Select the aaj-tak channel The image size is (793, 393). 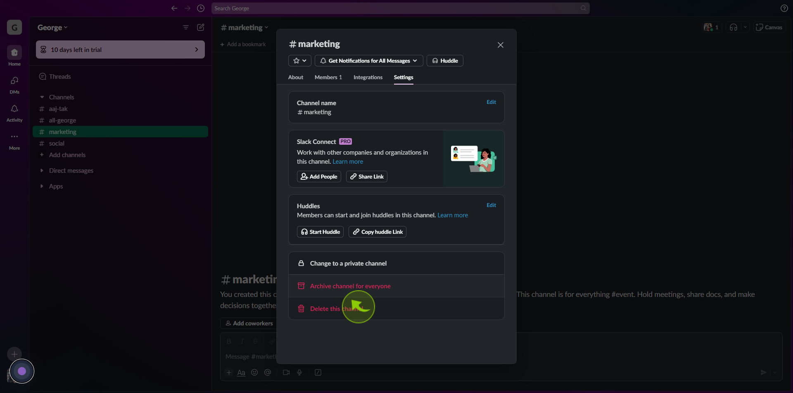(120, 109)
